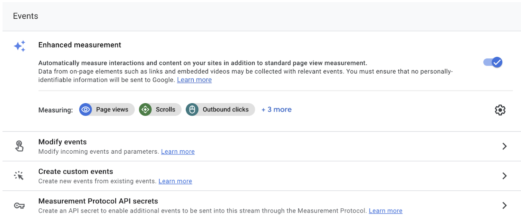Click the Modify events touch icon
Viewport: 521px width, 223px height.
pyautogui.click(x=19, y=146)
